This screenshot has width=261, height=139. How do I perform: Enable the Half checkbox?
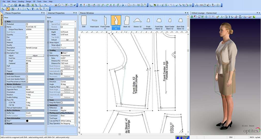pyautogui.click(x=27, y=66)
